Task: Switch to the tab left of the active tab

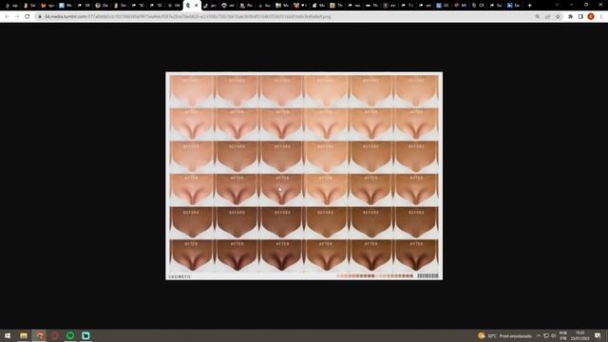Action: coord(174,6)
